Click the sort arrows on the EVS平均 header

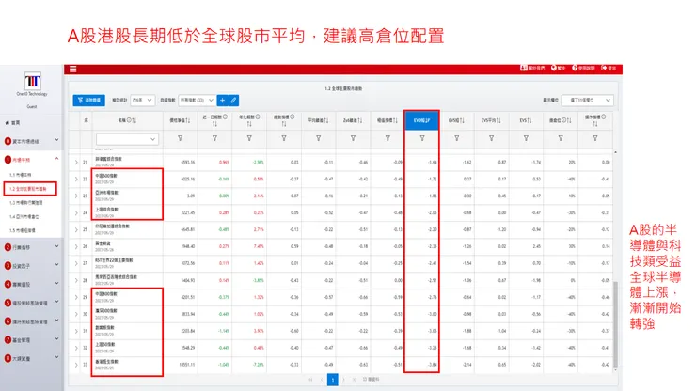coord(498,120)
